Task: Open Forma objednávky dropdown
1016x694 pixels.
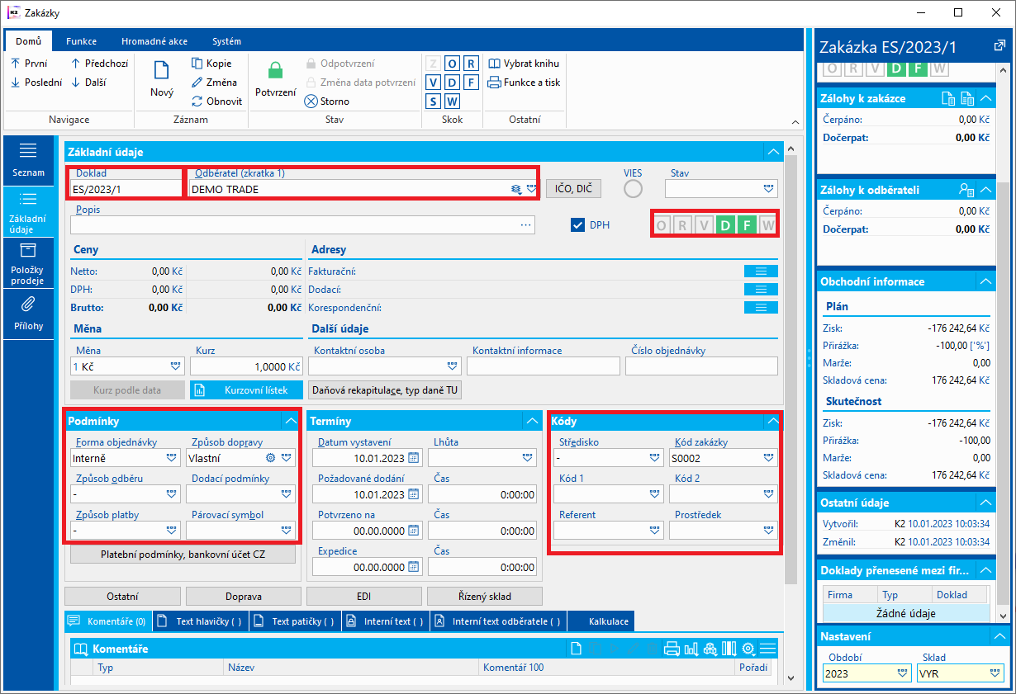Action: pos(173,457)
